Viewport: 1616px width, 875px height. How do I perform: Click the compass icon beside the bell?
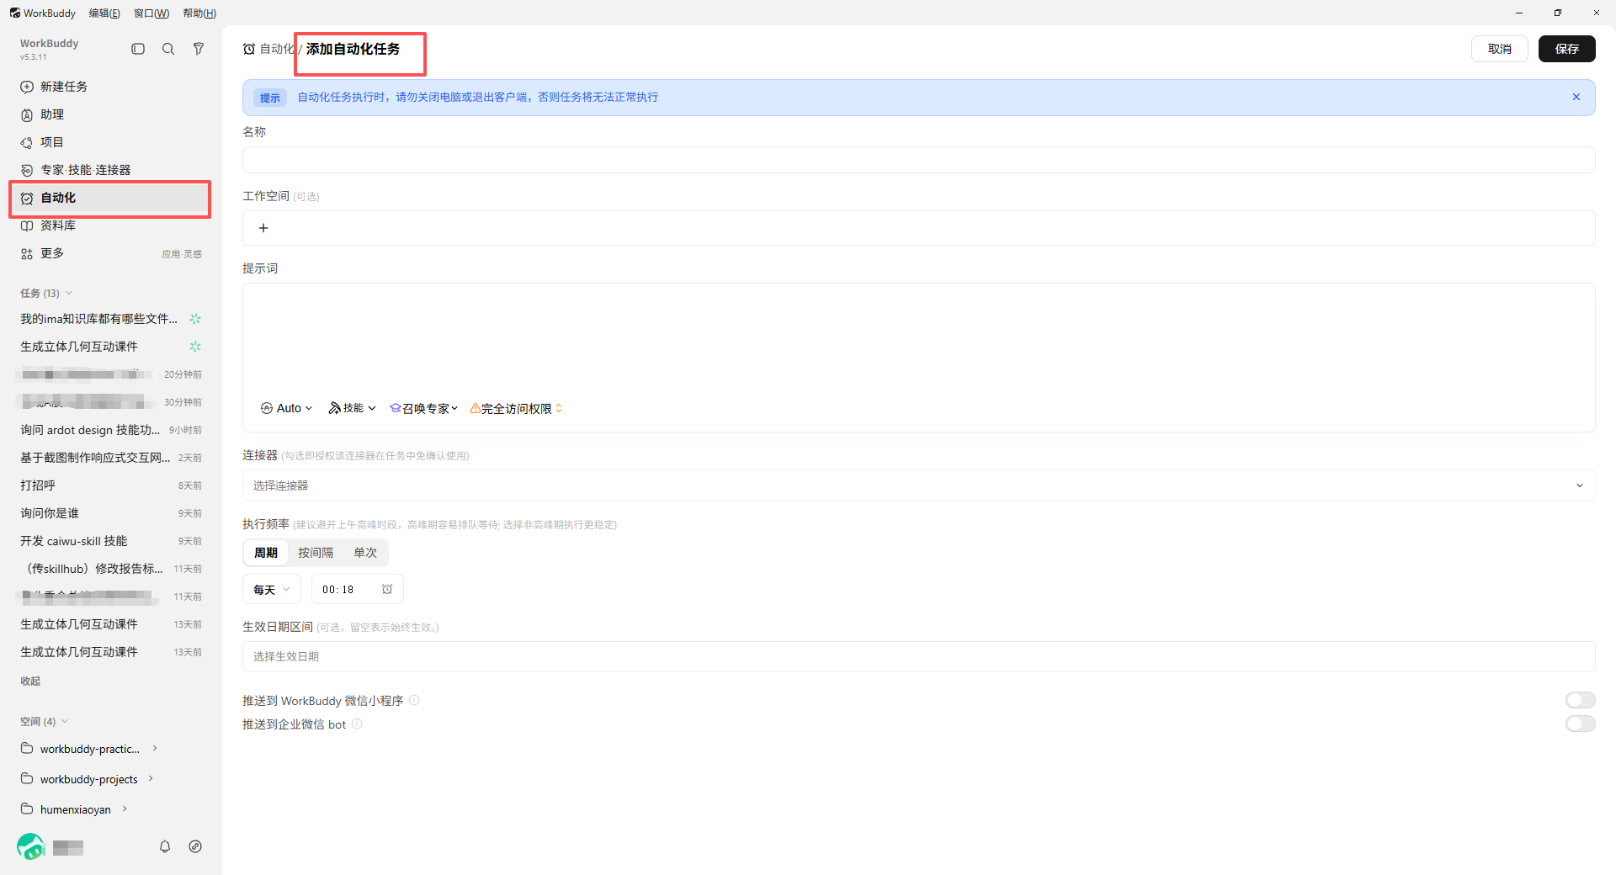tap(195, 846)
